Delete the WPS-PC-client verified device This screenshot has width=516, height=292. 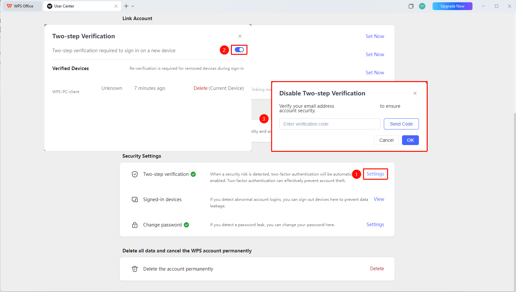click(201, 88)
